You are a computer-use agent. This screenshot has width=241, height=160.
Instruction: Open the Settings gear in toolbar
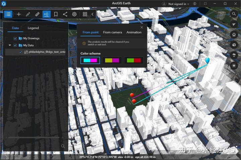74,14
